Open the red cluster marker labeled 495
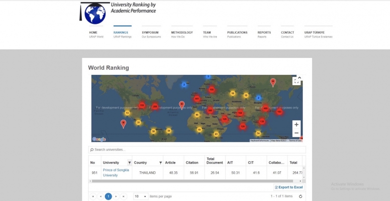Screen dimensions: 390x201 pos(265,108)
